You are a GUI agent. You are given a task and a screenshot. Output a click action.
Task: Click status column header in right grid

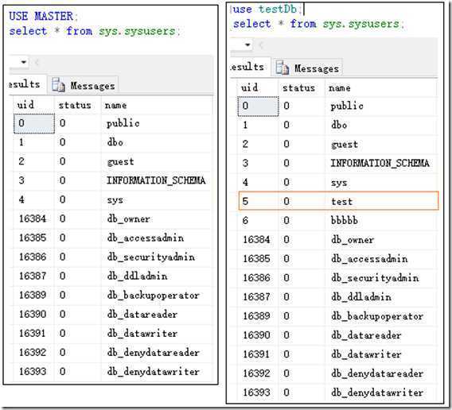pos(302,88)
